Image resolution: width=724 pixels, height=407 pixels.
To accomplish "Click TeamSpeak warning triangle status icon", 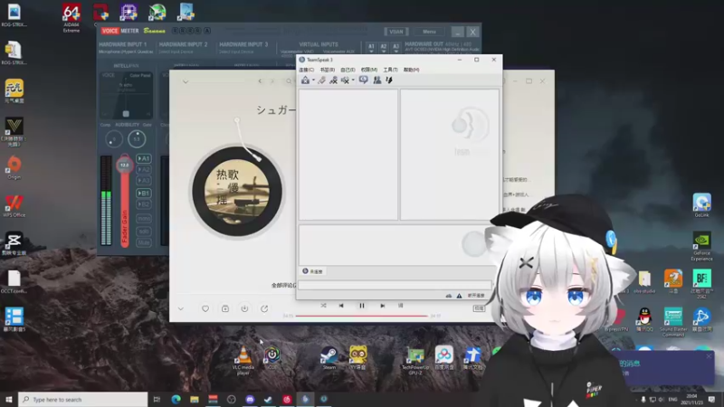I will click(x=459, y=296).
